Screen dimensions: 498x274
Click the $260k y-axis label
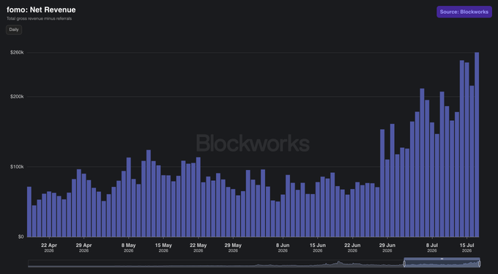(17, 52)
